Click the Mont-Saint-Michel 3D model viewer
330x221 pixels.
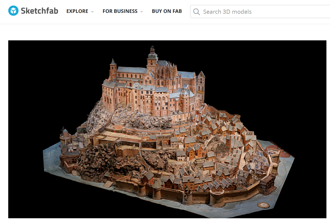(167, 129)
